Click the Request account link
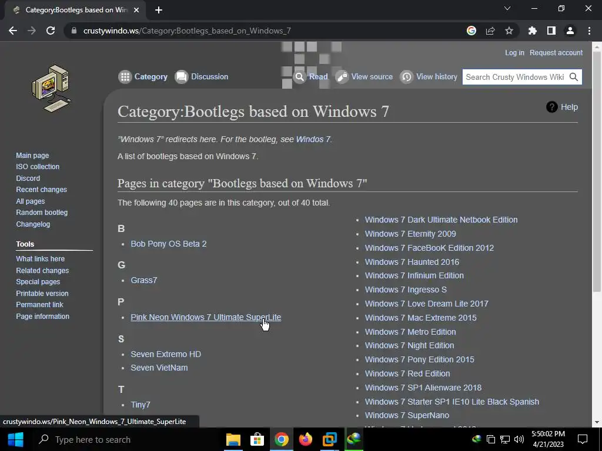 pos(556,52)
